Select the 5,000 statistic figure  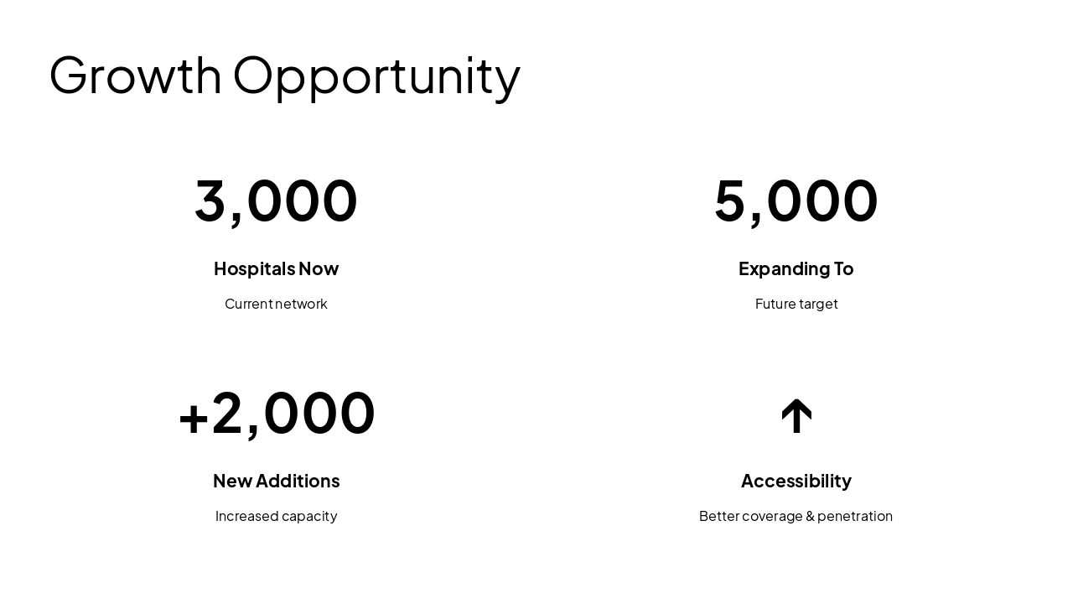tap(796, 200)
